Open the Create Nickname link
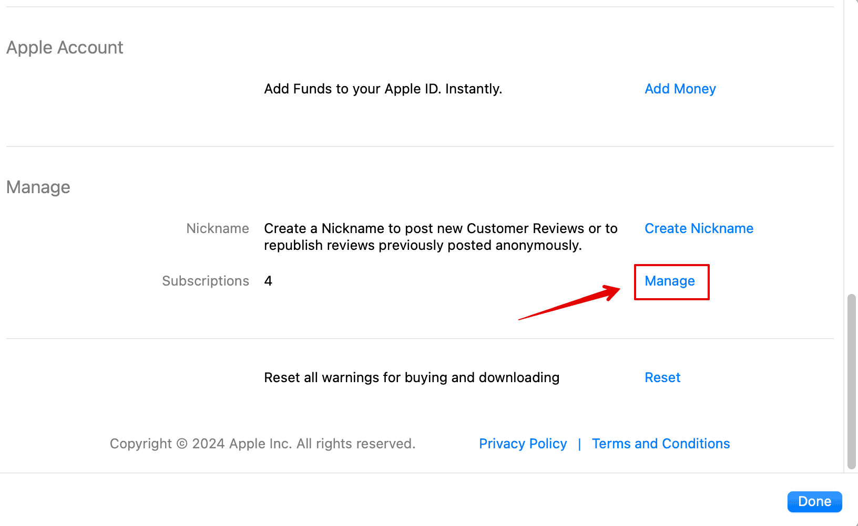858x526 pixels. [699, 228]
